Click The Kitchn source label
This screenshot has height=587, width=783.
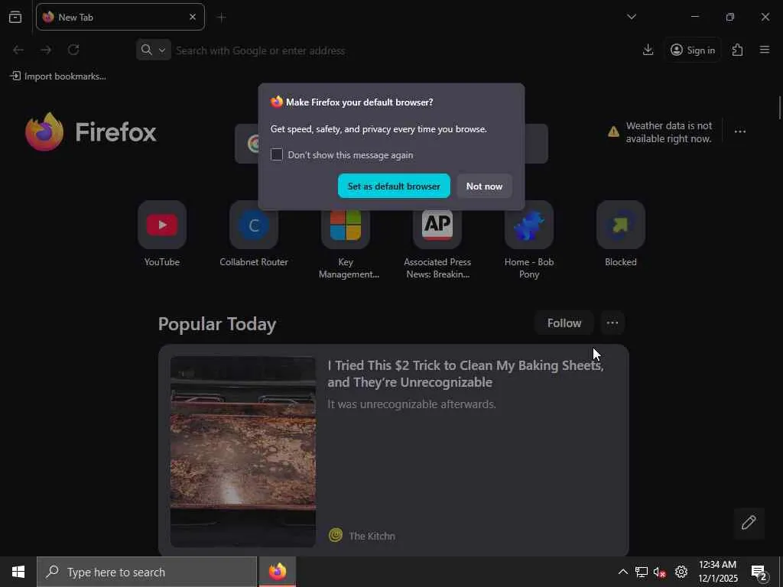[x=372, y=536]
